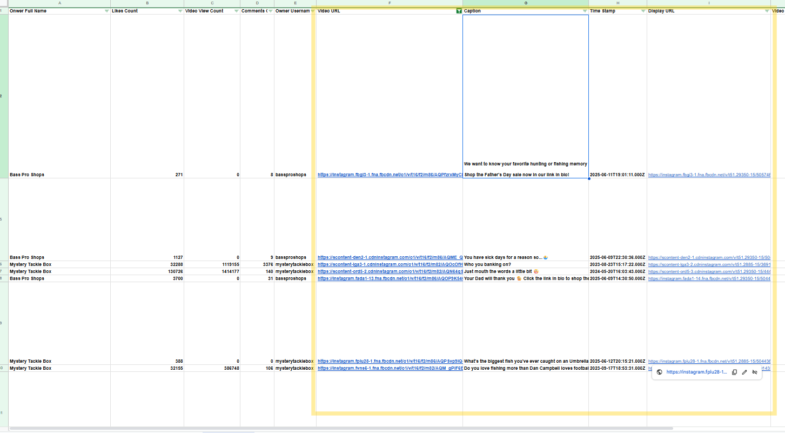Open filter dropdown for Owner Username
Viewport: 785px width, 433px height.
click(313, 11)
